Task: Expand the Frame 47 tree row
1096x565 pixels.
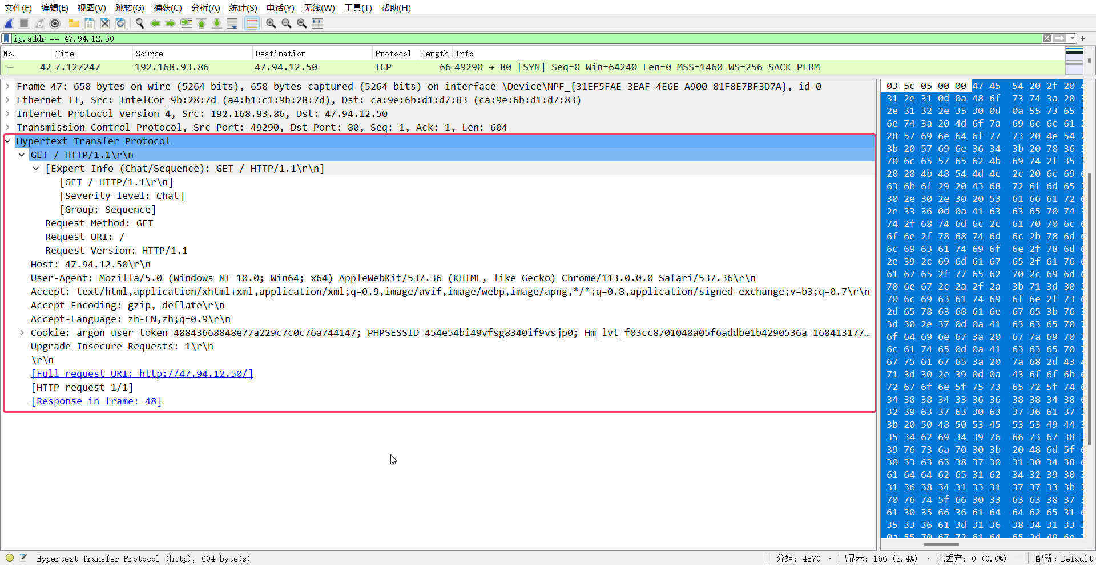Action: (x=7, y=86)
